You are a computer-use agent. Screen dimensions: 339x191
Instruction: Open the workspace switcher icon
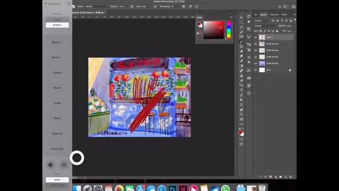(286, 7)
